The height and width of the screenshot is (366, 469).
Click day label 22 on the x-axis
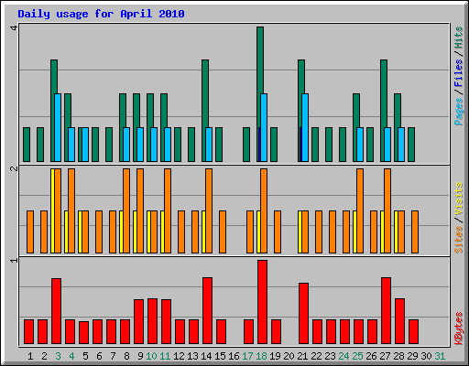[x=316, y=356]
